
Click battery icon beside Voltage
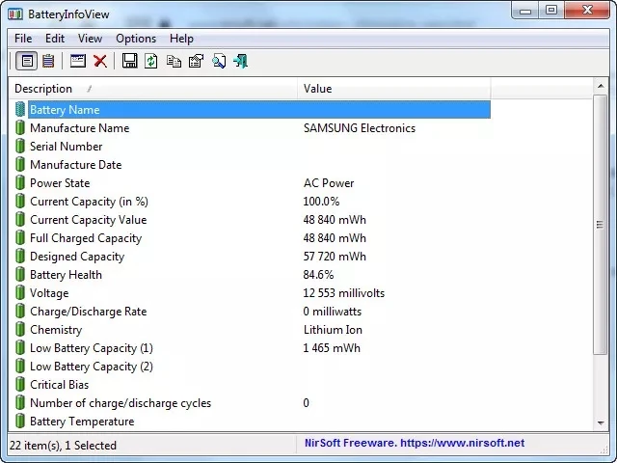click(20, 293)
